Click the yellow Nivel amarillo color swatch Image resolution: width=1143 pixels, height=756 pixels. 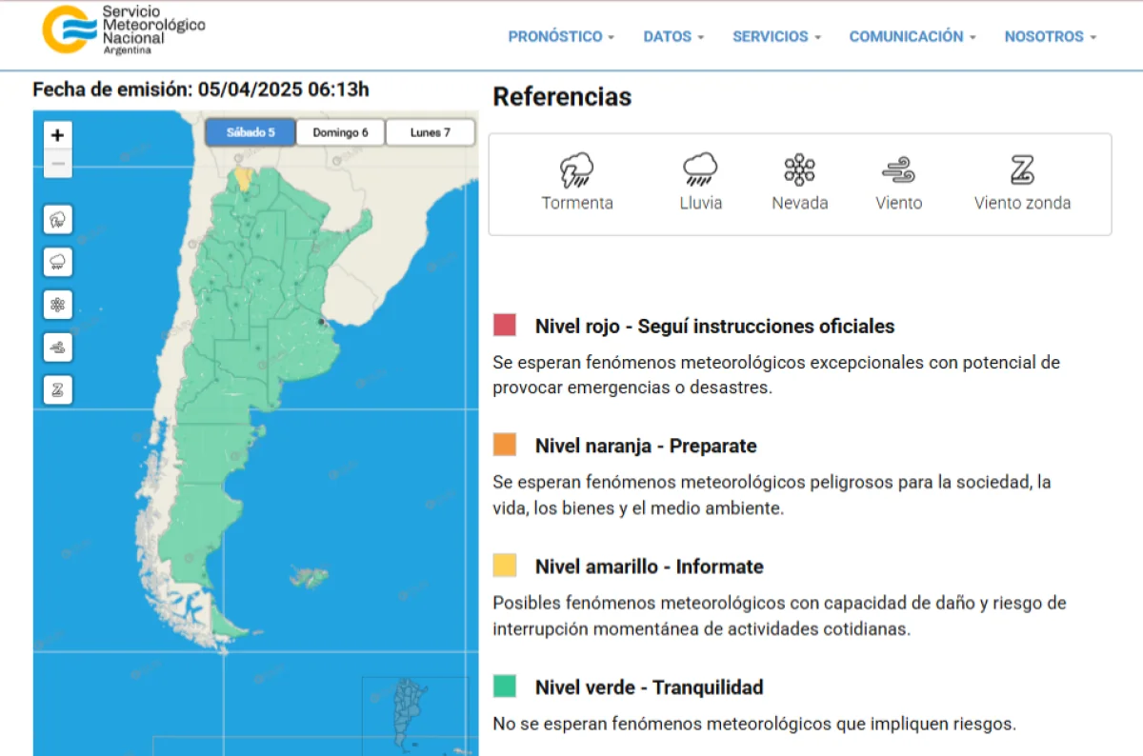point(504,565)
